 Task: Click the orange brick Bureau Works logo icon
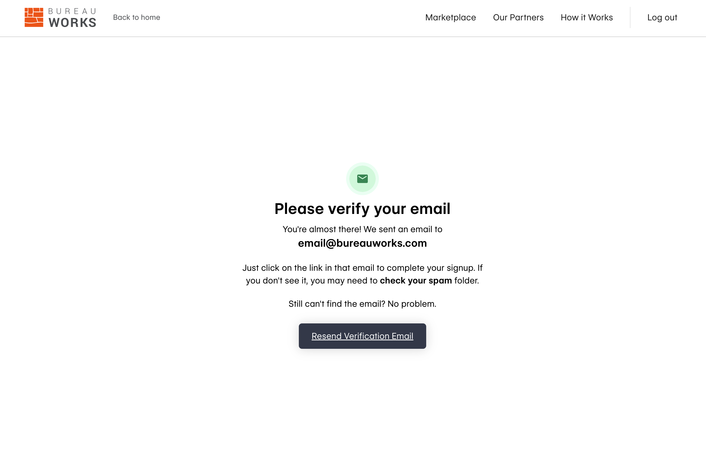coord(34,17)
